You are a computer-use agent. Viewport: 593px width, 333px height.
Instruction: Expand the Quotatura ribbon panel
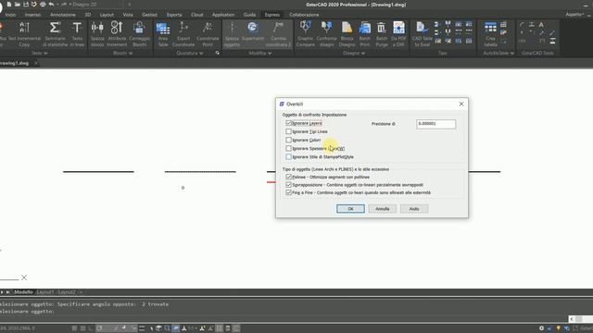click(189, 54)
